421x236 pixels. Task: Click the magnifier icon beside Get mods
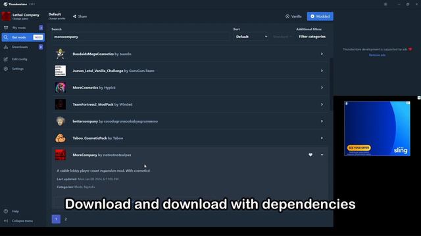click(x=6, y=37)
